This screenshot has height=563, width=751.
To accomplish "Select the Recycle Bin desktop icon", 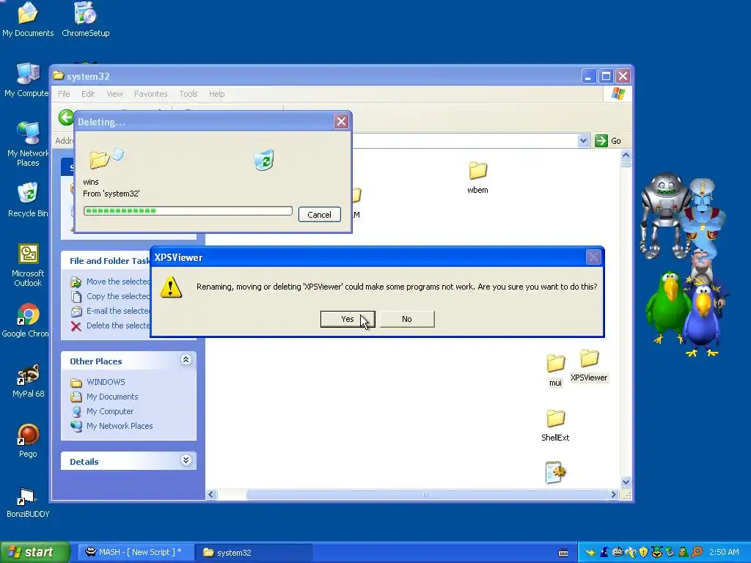I will pyautogui.click(x=28, y=200).
